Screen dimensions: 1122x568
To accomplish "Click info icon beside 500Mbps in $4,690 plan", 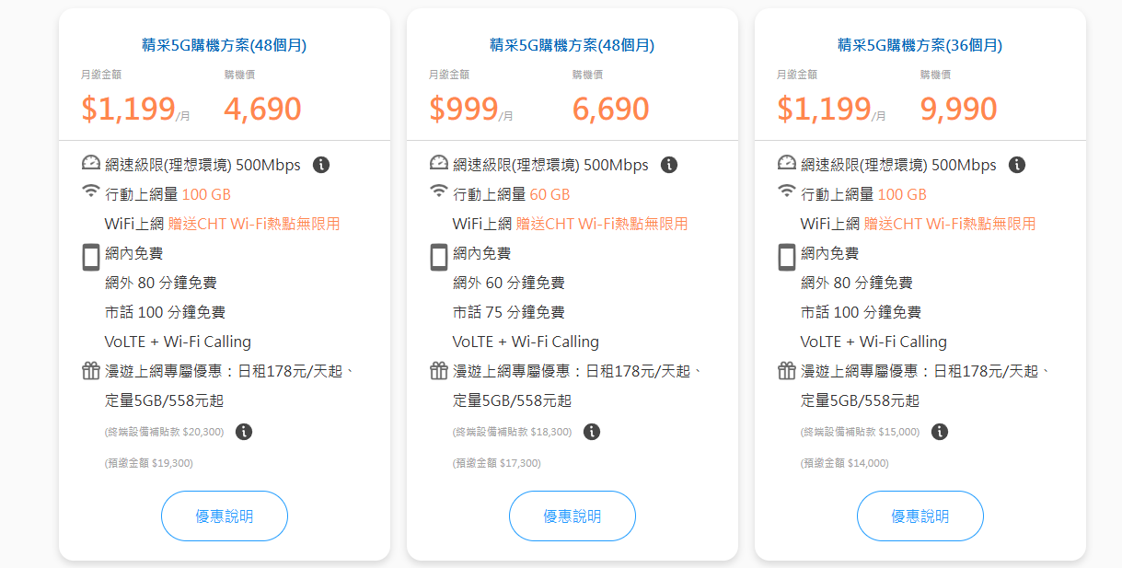I will click(x=321, y=165).
